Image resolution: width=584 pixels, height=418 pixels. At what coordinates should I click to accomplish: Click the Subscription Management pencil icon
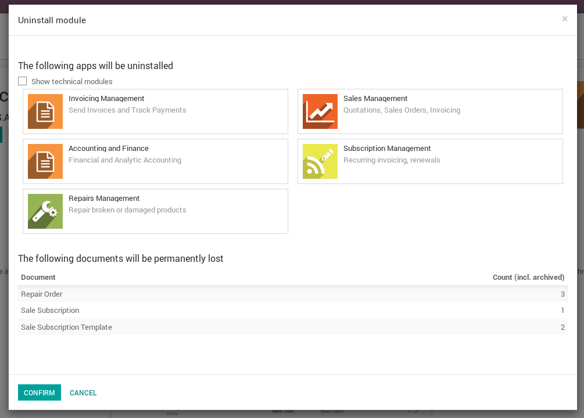pyautogui.click(x=320, y=161)
